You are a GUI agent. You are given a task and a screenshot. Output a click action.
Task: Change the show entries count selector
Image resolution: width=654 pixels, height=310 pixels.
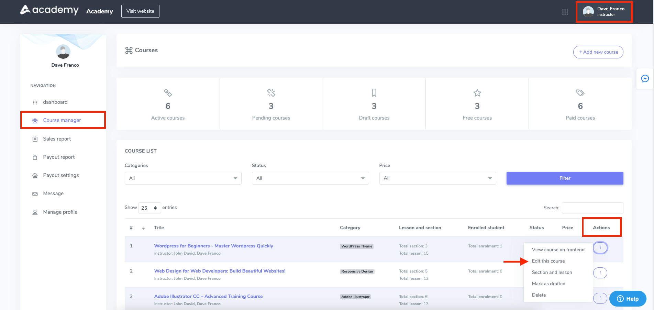tap(149, 208)
